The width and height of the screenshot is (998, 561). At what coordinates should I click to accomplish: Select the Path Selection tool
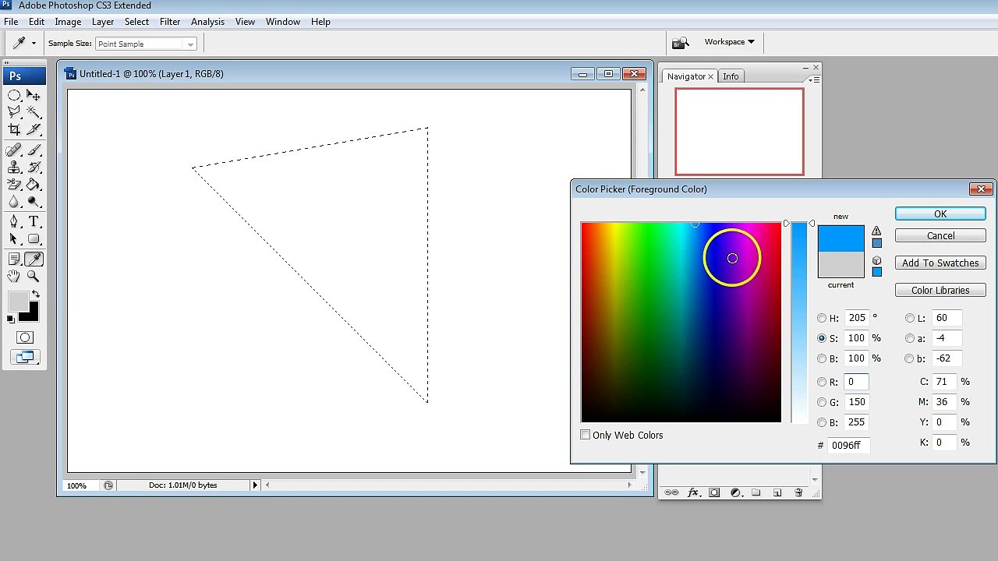coord(14,239)
